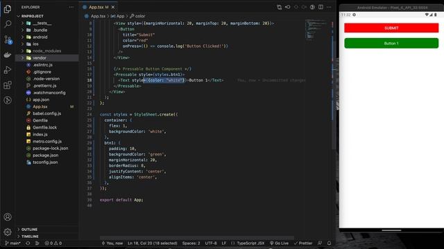Open the Search view in activity bar
The width and height of the screenshot is (444, 249).
8,24
